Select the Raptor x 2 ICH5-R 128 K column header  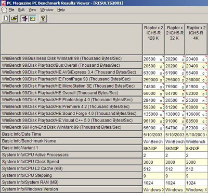153,39
